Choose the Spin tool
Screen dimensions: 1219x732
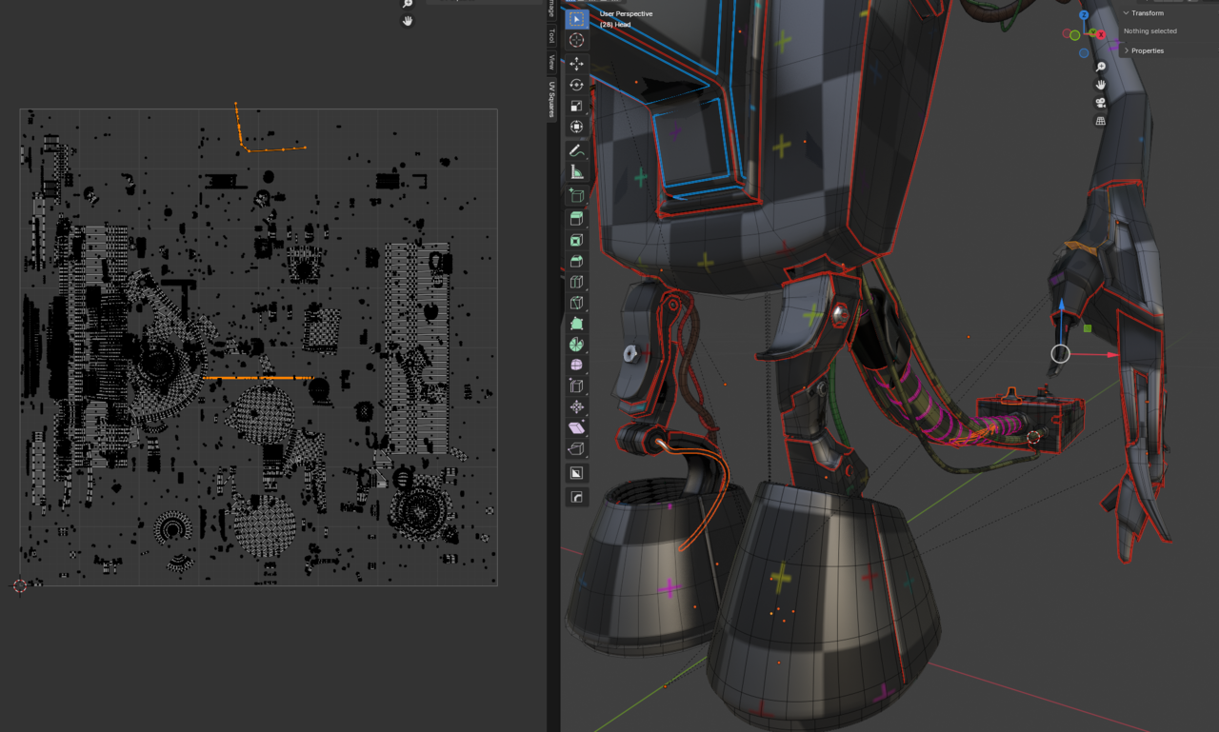pyautogui.click(x=576, y=344)
